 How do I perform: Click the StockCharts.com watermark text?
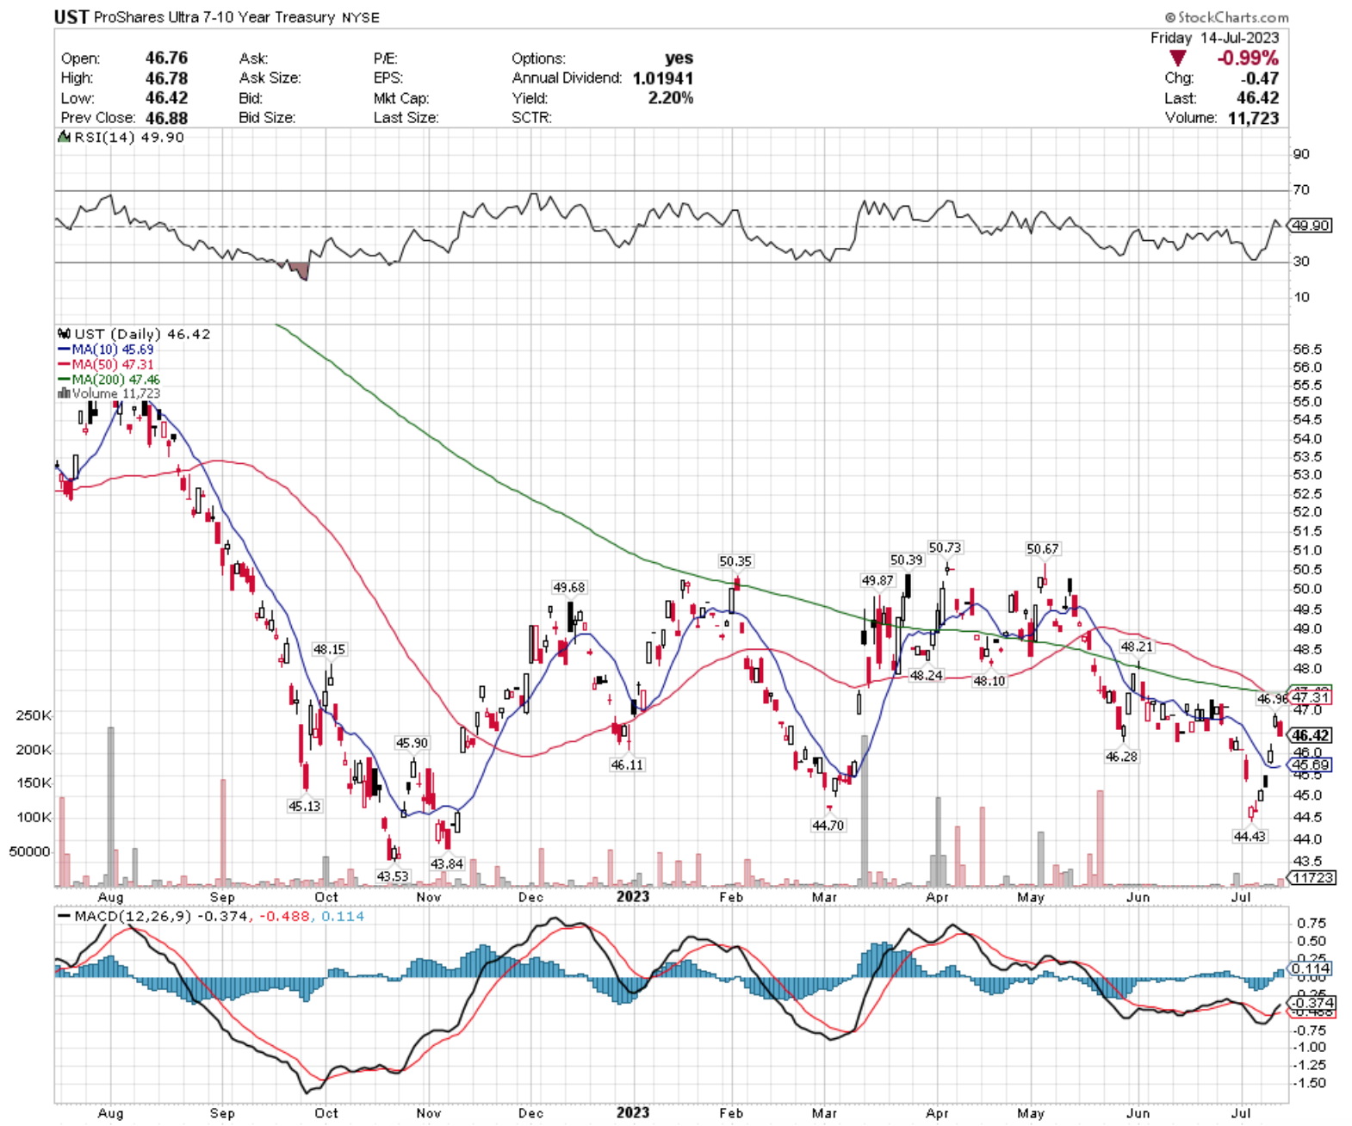tap(1226, 17)
